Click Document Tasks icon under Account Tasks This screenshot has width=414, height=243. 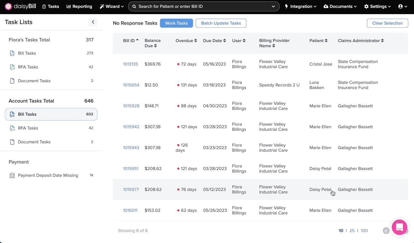[12, 142]
